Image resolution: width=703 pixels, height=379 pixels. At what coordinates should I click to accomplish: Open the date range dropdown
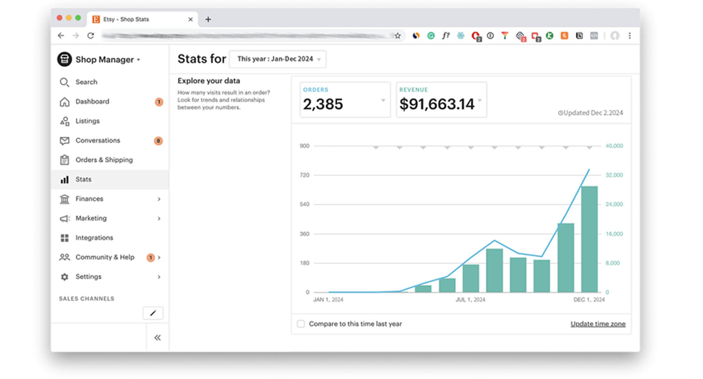click(277, 59)
